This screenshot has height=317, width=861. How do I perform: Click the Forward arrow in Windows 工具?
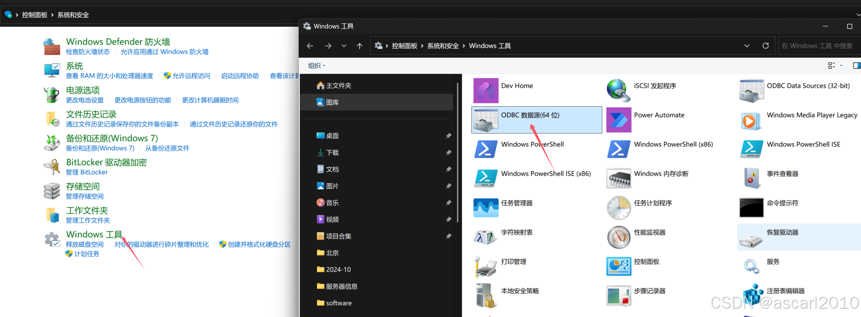(x=328, y=46)
